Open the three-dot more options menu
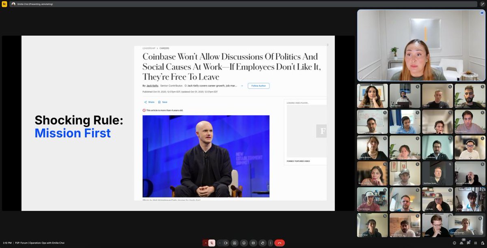Viewport: 487px width, 248px height. [x=270, y=243]
